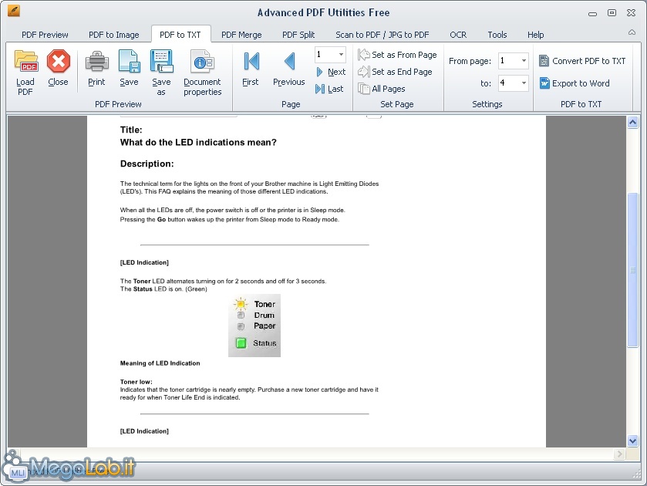This screenshot has height=486, width=647.
Task: Click the Export to Word label
Action: click(x=581, y=83)
